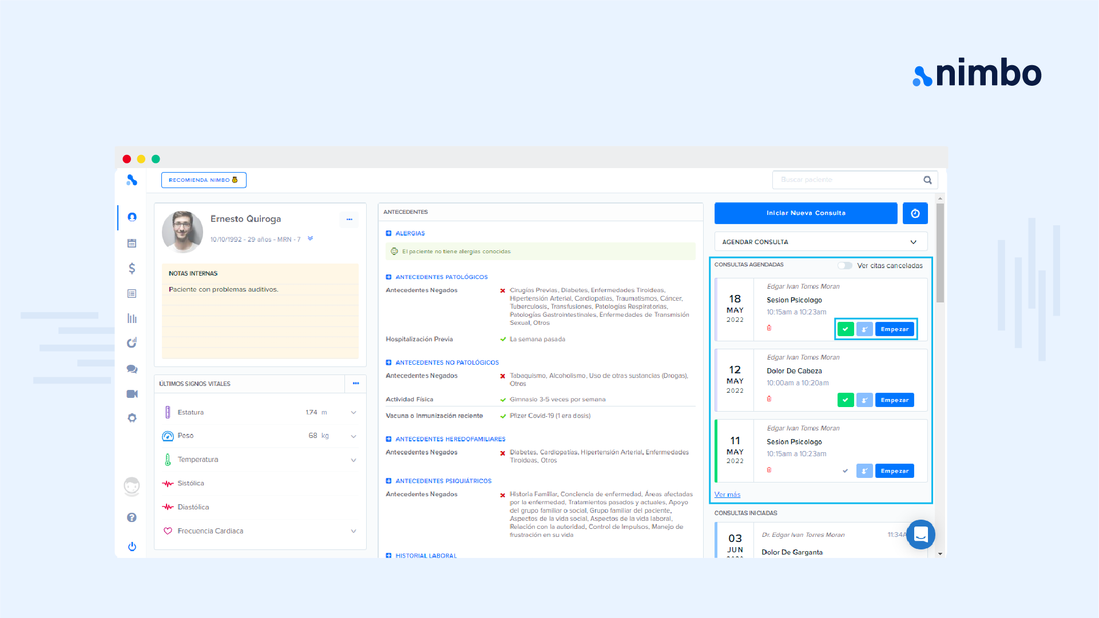Click the Buscar paciente search field
Image resolution: width=1099 pixels, height=618 pixels.
[x=847, y=180]
